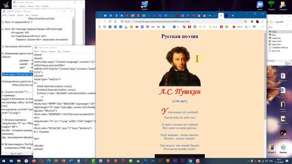Click the 'А.С. Пушкин' line in index1.html Notepad
The image size is (292, 164).
point(42,132)
